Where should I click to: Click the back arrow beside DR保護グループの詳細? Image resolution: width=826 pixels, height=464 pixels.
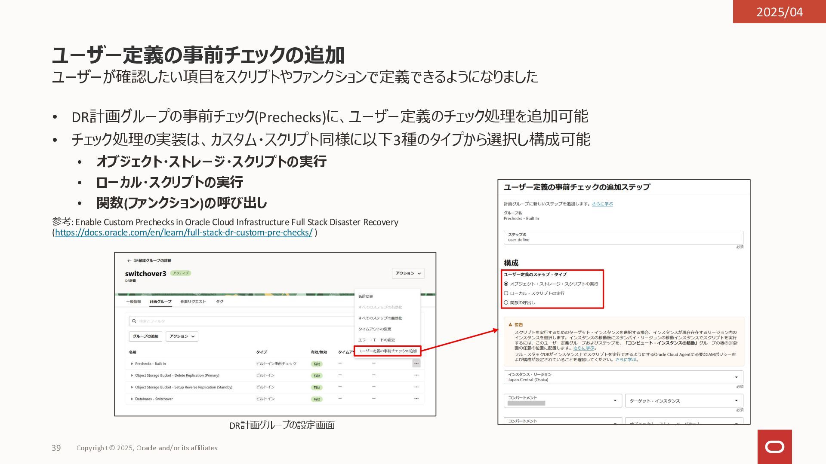point(129,261)
